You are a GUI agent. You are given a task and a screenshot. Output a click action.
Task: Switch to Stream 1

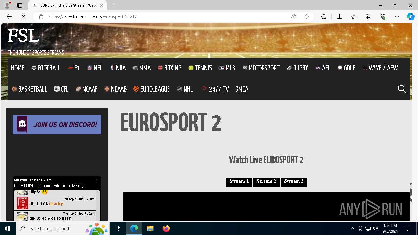tap(239, 182)
